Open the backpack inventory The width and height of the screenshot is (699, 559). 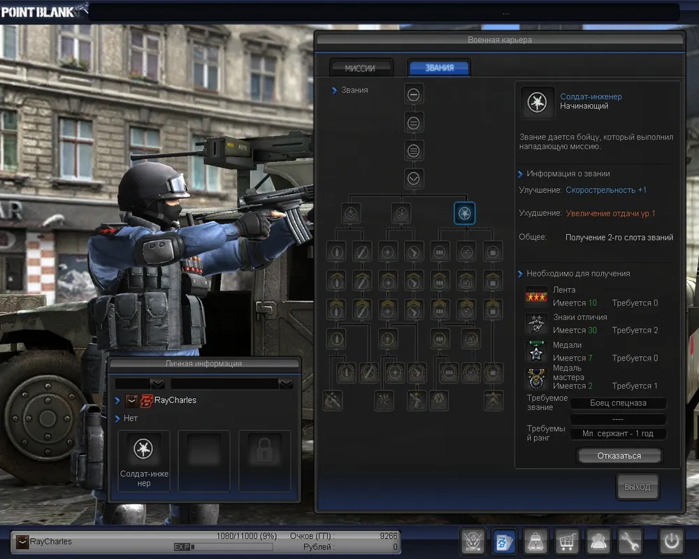(x=535, y=541)
